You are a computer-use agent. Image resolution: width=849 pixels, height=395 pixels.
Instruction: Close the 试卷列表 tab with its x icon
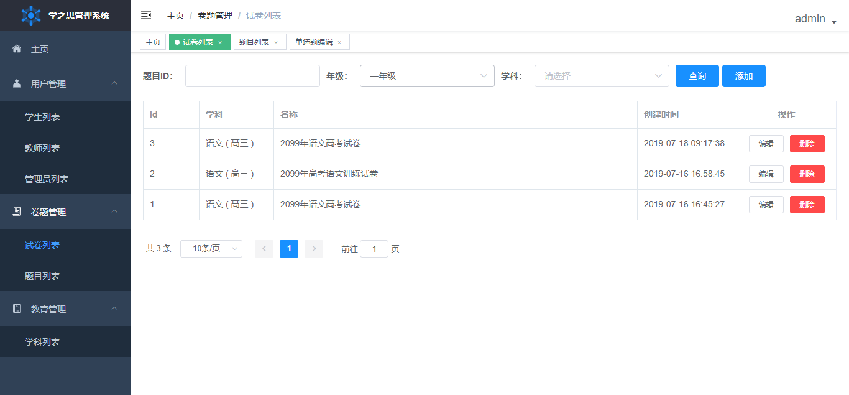pos(220,42)
